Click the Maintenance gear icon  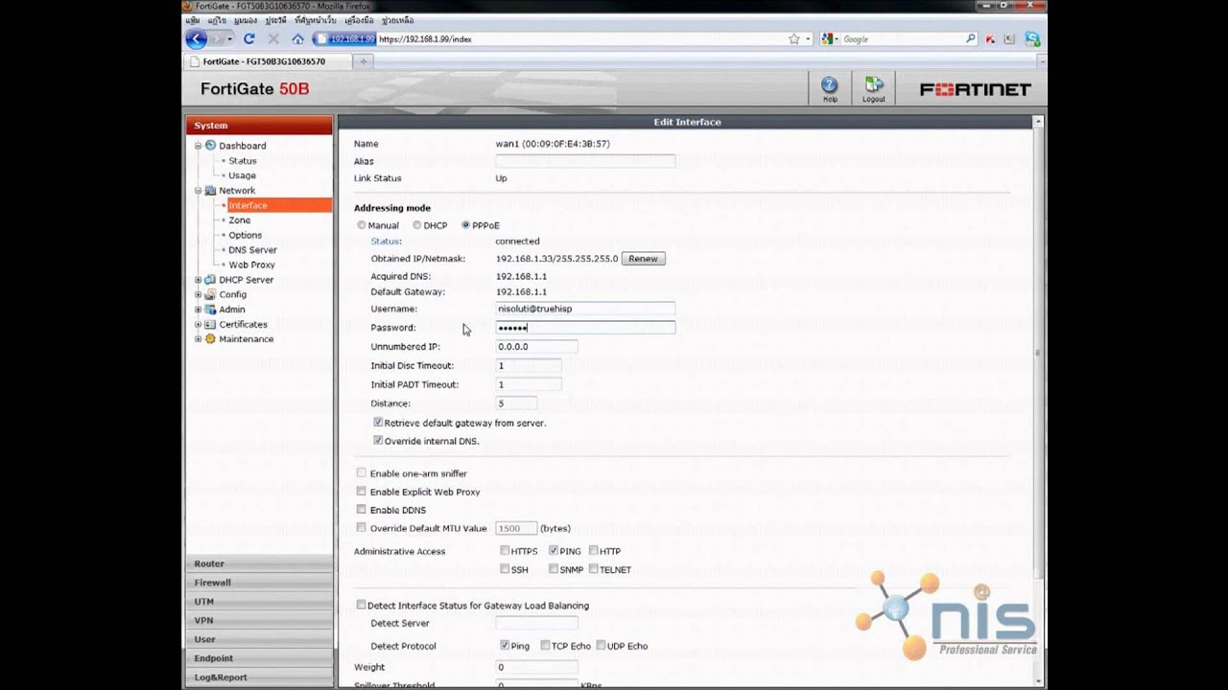click(211, 339)
